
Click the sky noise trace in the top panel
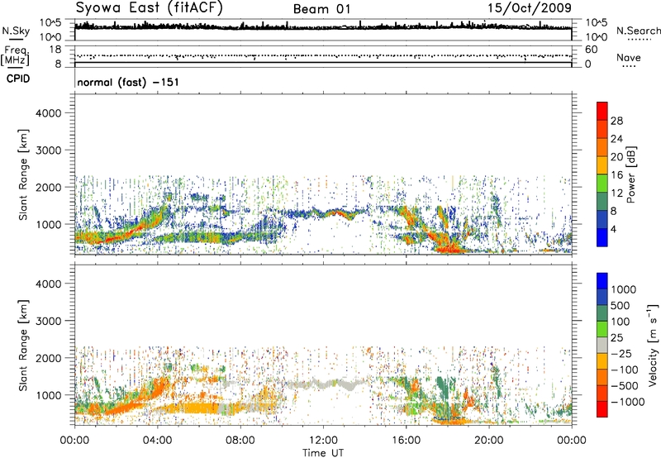(323, 26)
